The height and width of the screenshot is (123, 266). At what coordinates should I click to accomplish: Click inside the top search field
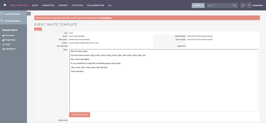coord(220,5)
